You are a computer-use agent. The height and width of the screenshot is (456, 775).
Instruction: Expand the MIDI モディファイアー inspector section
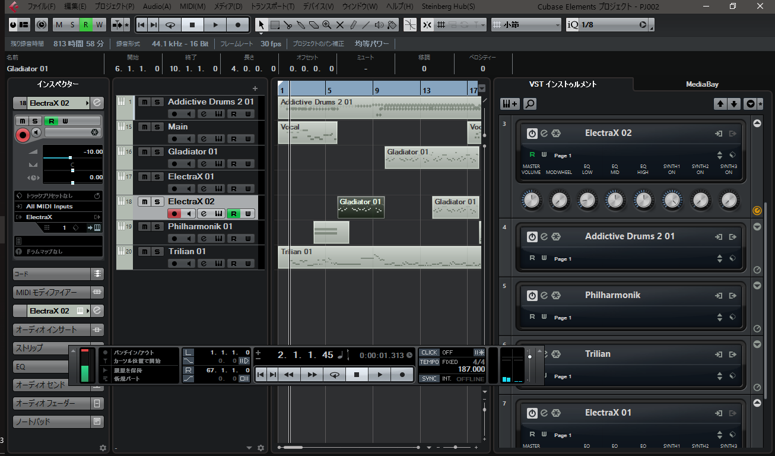point(52,293)
